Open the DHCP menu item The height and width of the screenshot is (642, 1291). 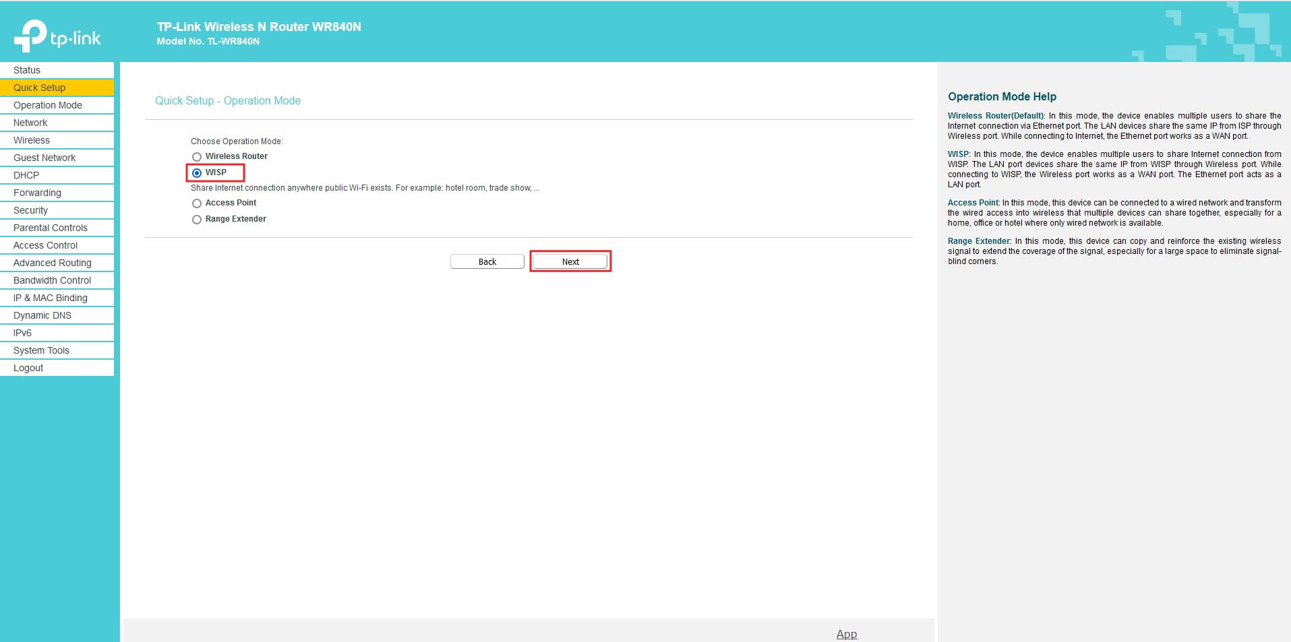pyautogui.click(x=57, y=175)
